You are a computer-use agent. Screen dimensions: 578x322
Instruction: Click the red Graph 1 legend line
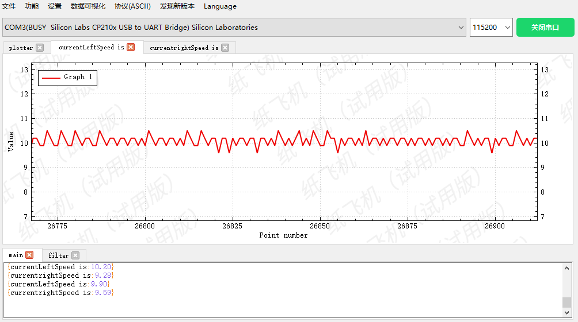click(51, 77)
